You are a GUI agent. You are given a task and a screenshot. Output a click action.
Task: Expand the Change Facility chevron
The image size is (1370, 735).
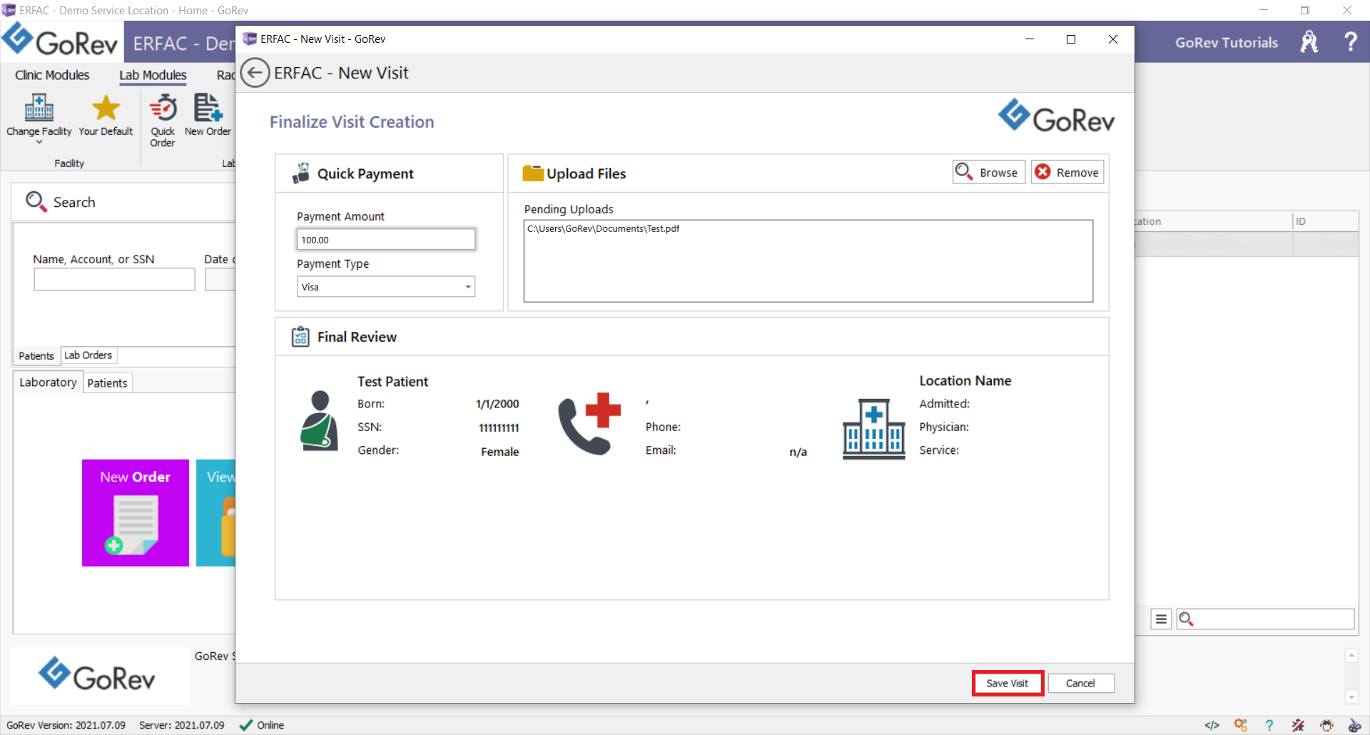click(39, 142)
